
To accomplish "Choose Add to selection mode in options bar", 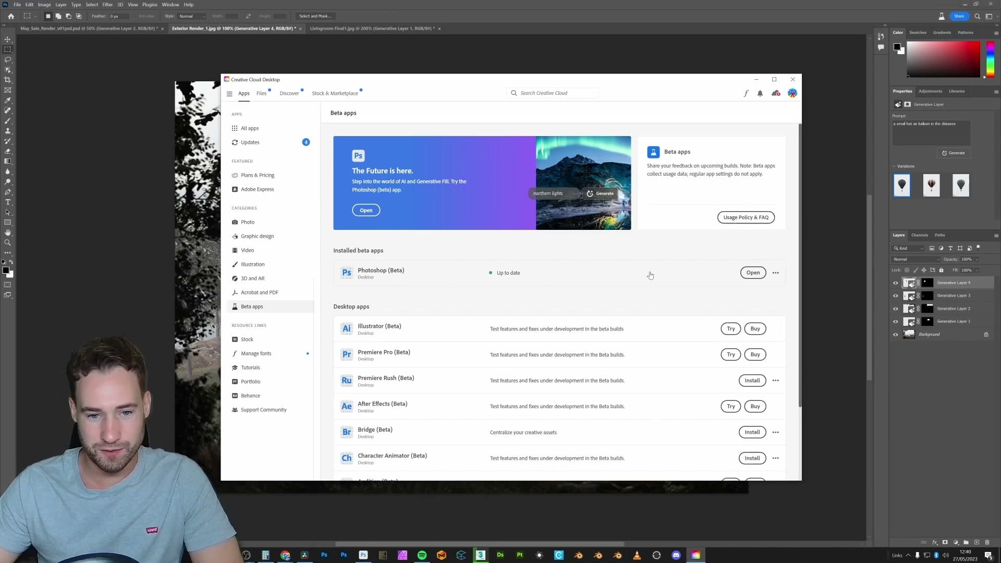I will pos(58,16).
